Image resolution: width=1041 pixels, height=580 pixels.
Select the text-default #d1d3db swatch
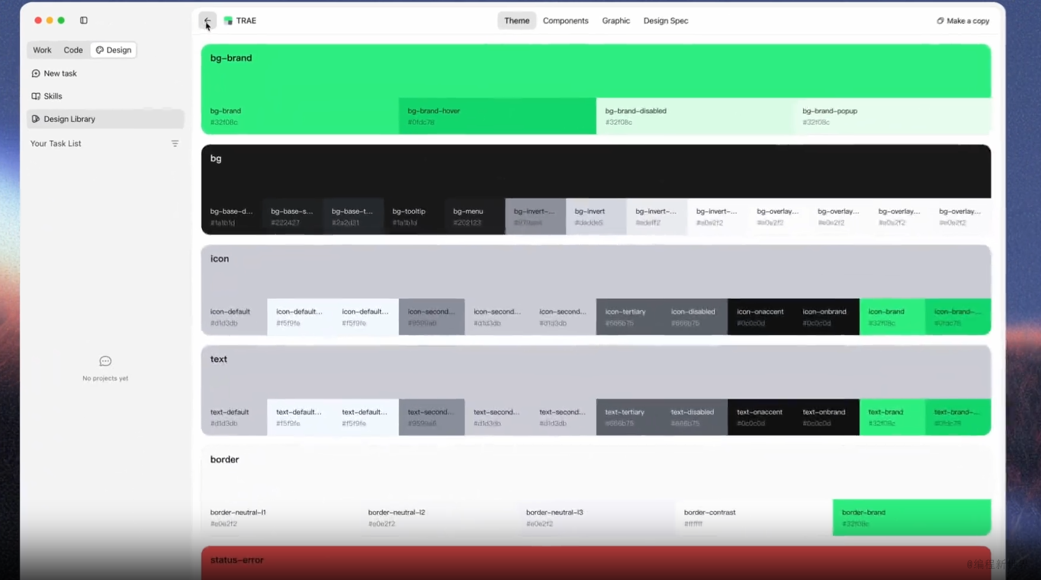234,417
